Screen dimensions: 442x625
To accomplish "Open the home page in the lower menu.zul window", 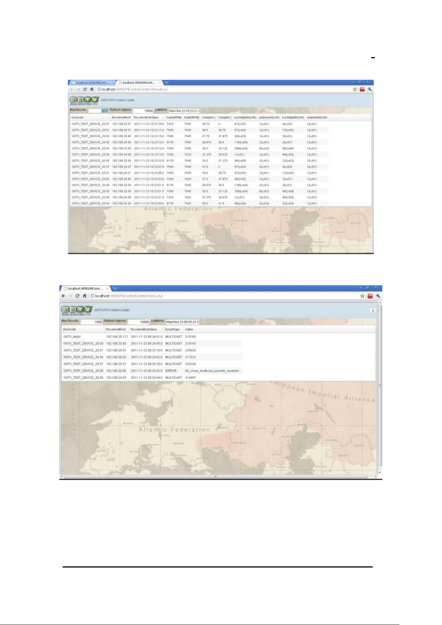I will (x=85, y=296).
